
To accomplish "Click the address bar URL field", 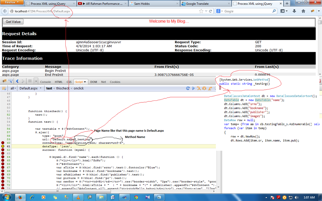I will 105,11.
